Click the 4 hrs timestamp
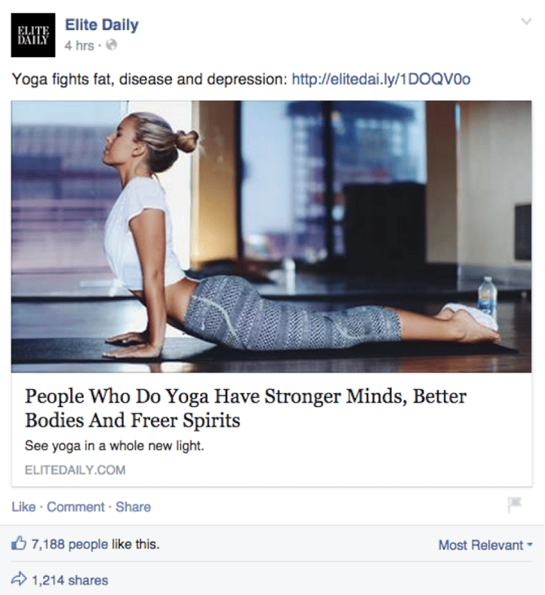Viewport: 545px width, 595px height. click(79, 46)
